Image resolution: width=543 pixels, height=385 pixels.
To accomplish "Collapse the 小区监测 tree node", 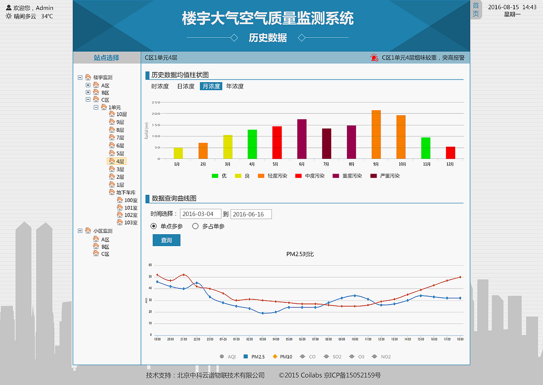I will (80, 231).
